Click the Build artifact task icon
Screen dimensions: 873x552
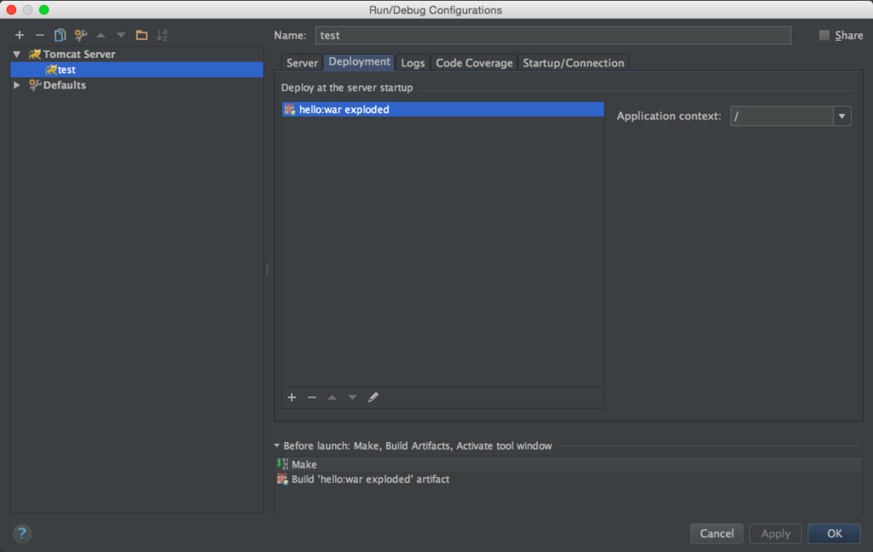pyautogui.click(x=283, y=479)
